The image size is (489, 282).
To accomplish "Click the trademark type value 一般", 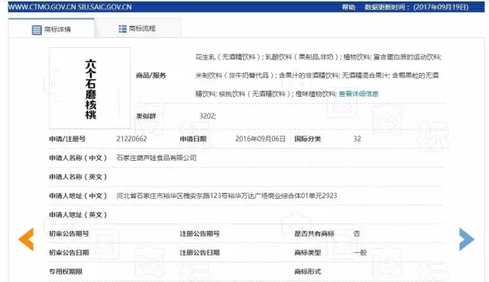I will point(360,252).
